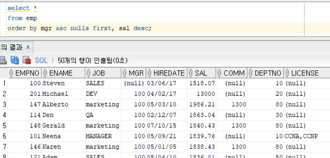Select the (null) MGR cell for Steven
Screen dimensions: 330x158
pos(133,83)
